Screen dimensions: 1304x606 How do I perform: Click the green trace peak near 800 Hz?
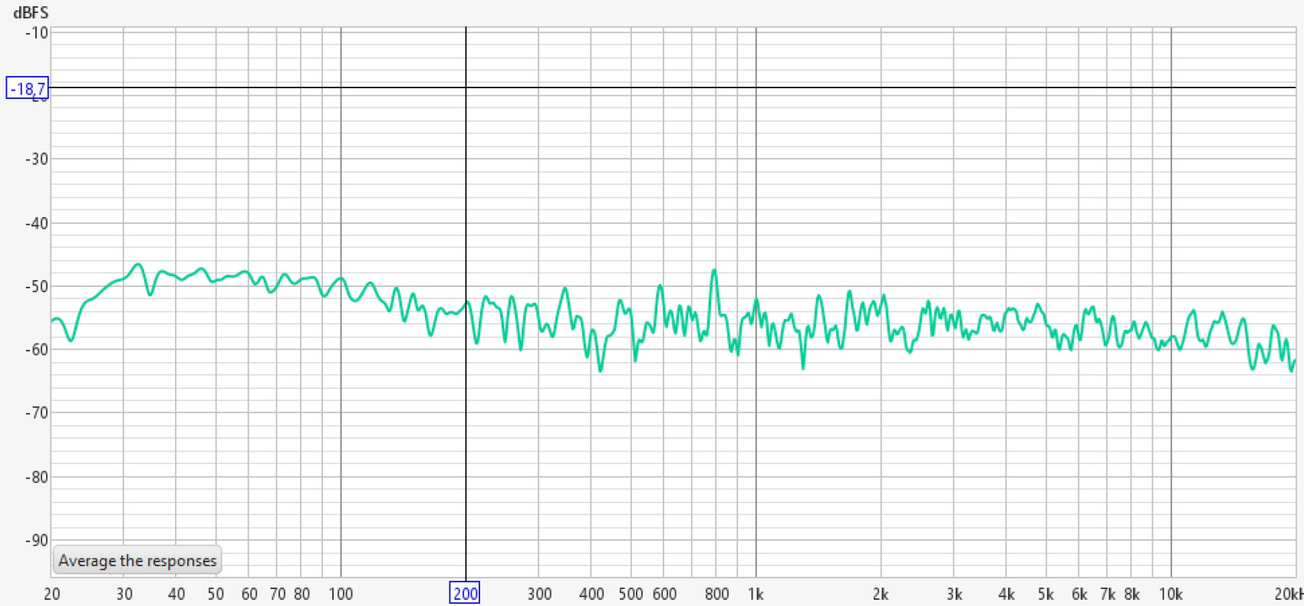tap(715, 270)
